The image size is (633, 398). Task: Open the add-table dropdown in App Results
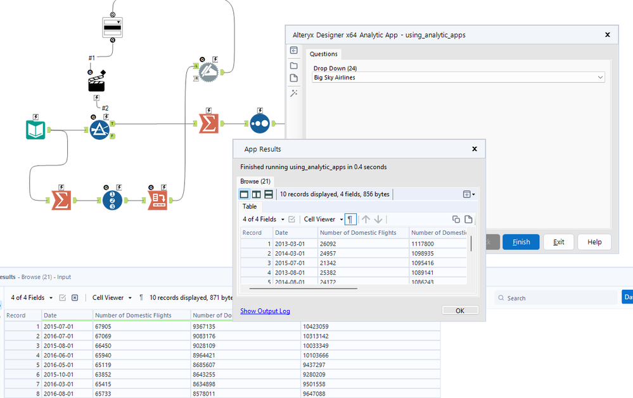point(469,194)
